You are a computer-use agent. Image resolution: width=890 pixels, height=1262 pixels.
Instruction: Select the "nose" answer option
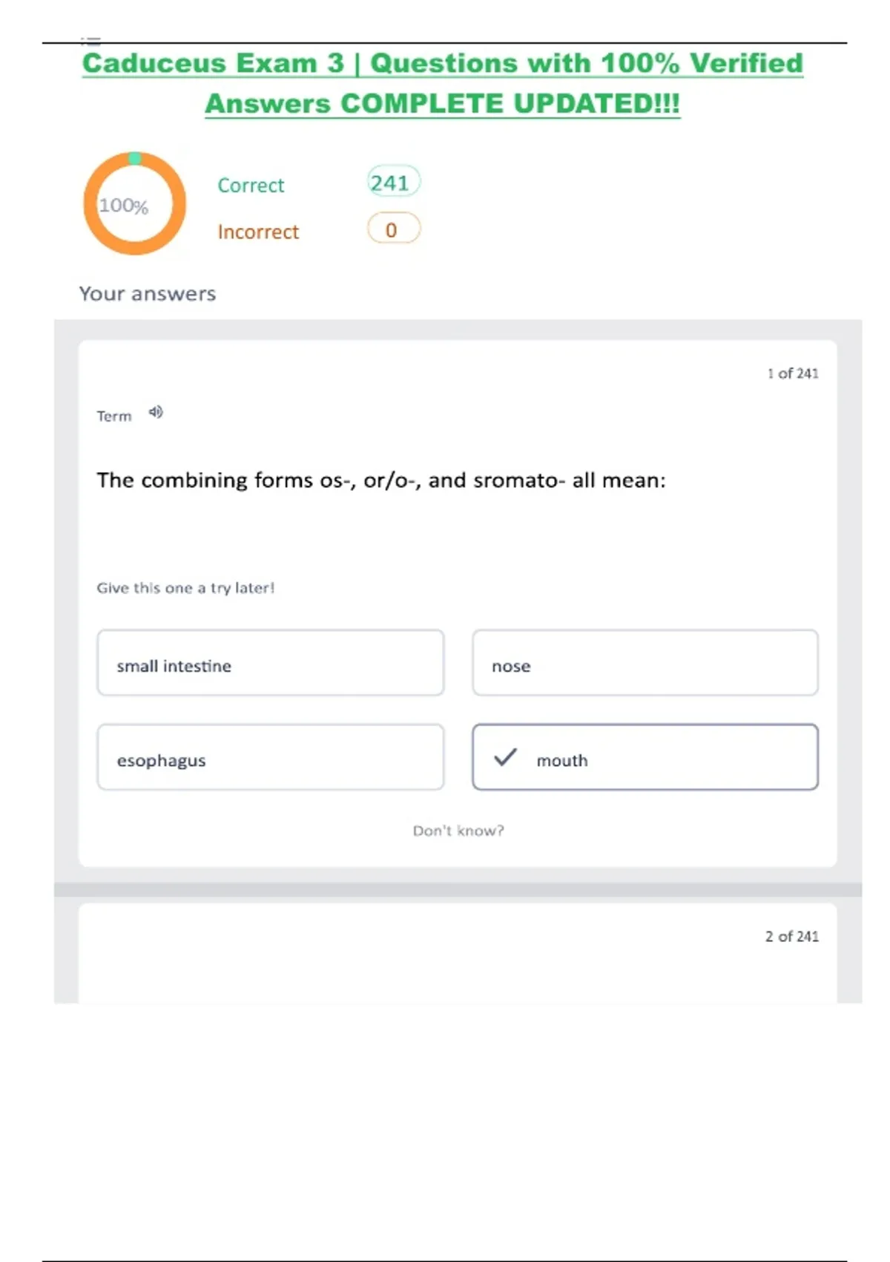point(645,663)
